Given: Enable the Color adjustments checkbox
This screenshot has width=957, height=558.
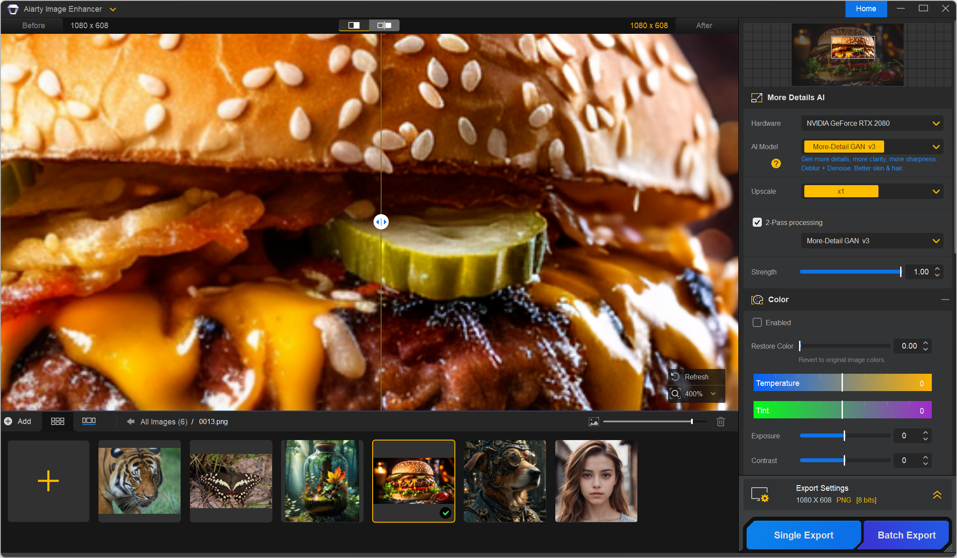Looking at the screenshot, I should pyautogui.click(x=757, y=322).
